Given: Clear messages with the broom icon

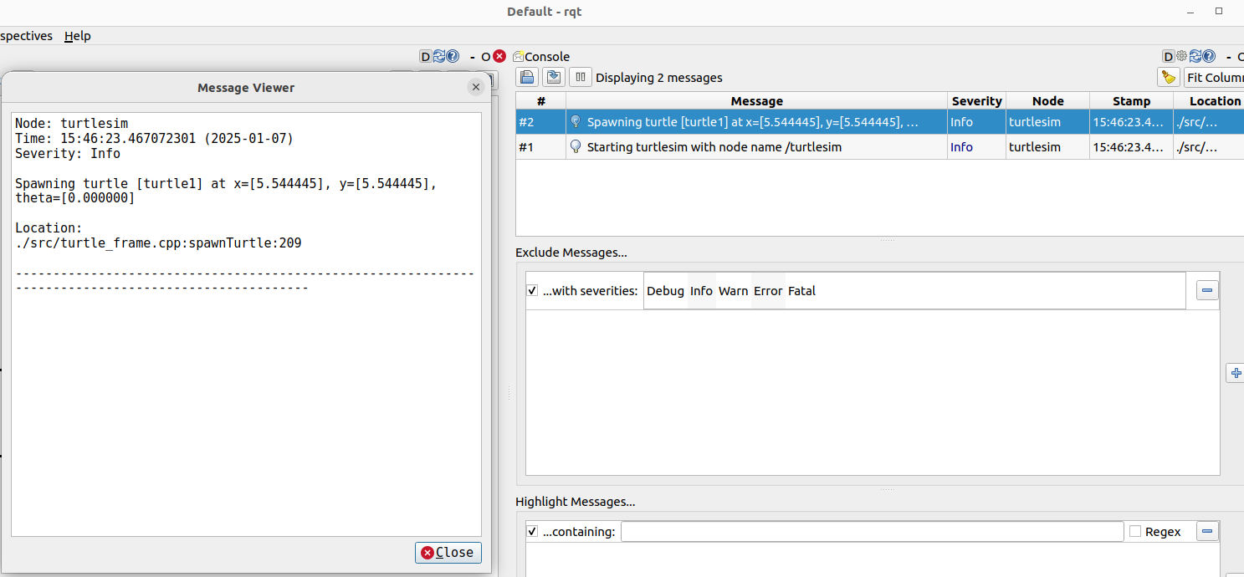Looking at the screenshot, I should [x=1169, y=78].
